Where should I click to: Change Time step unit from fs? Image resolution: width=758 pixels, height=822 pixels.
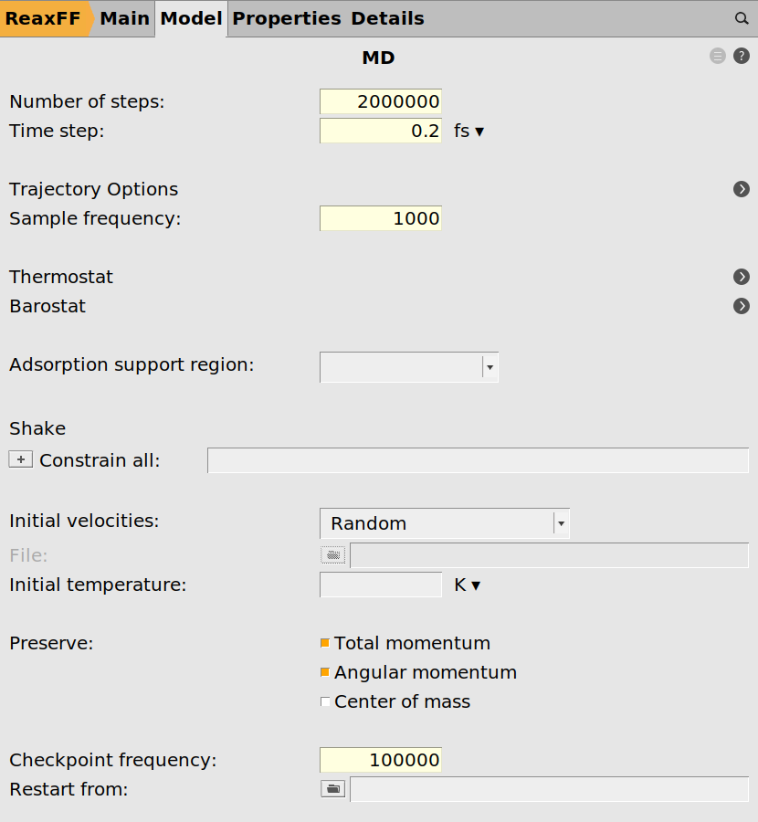[468, 131]
